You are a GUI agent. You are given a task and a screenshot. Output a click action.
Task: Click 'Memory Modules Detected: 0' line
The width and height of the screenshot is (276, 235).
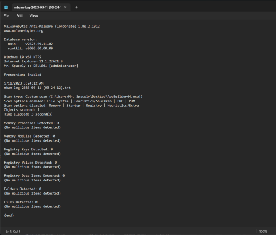pos(29,136)
